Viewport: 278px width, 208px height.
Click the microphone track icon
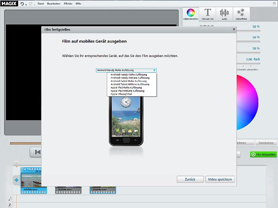pos(10,205)
